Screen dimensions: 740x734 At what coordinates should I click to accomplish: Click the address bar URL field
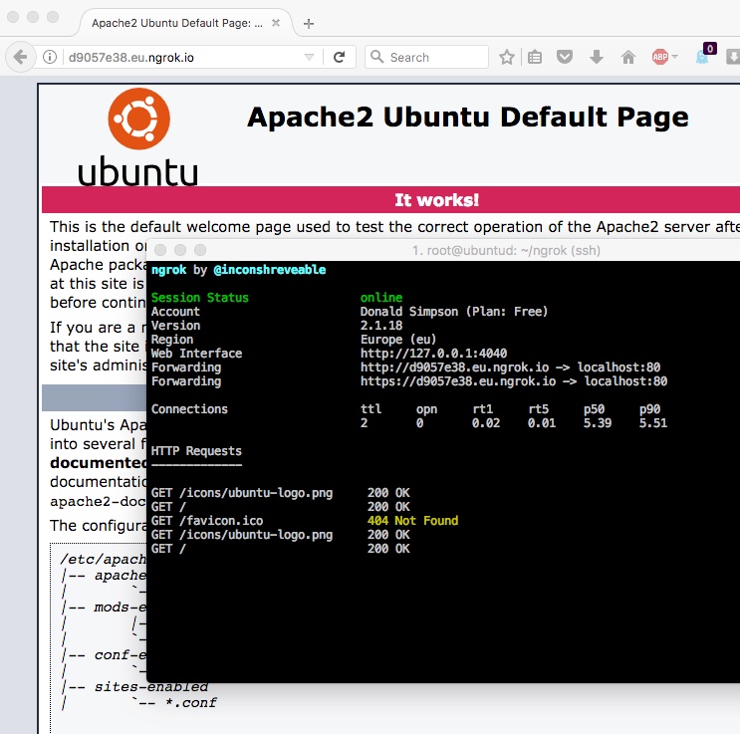coord(179,58)
